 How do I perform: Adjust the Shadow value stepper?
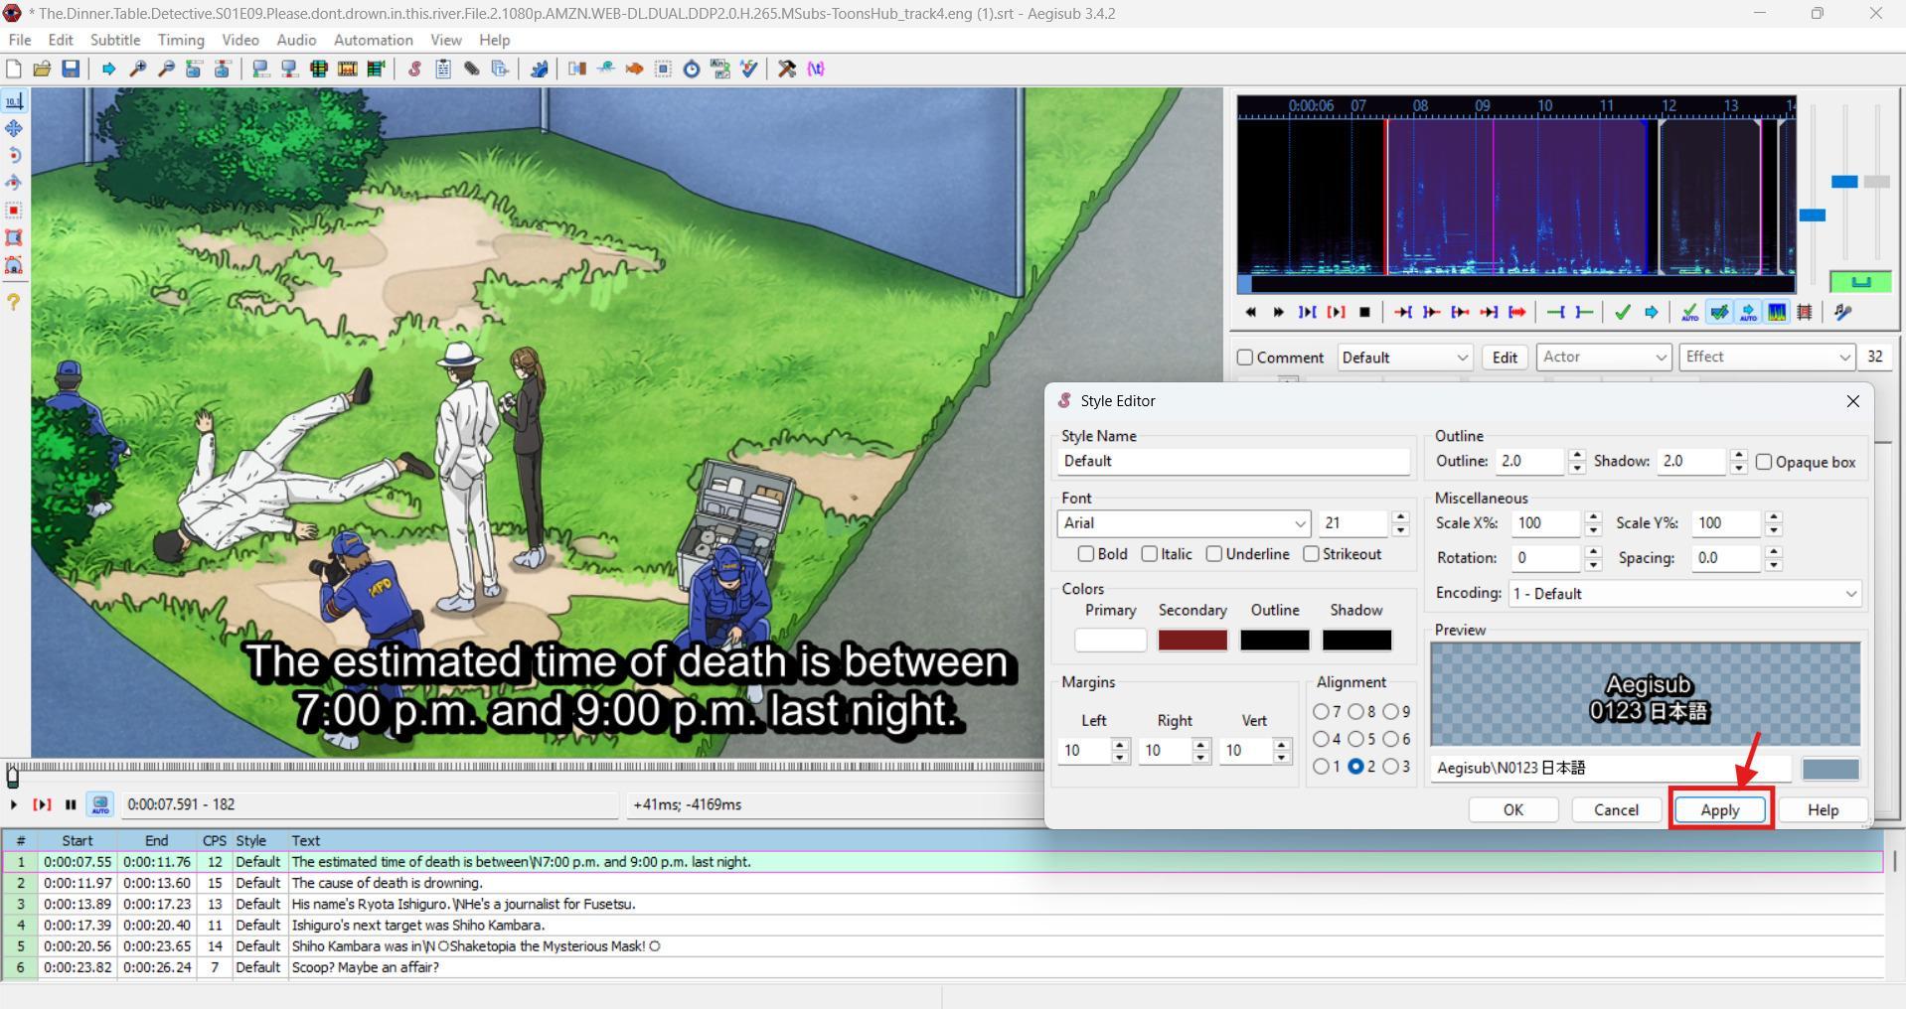1738,462
